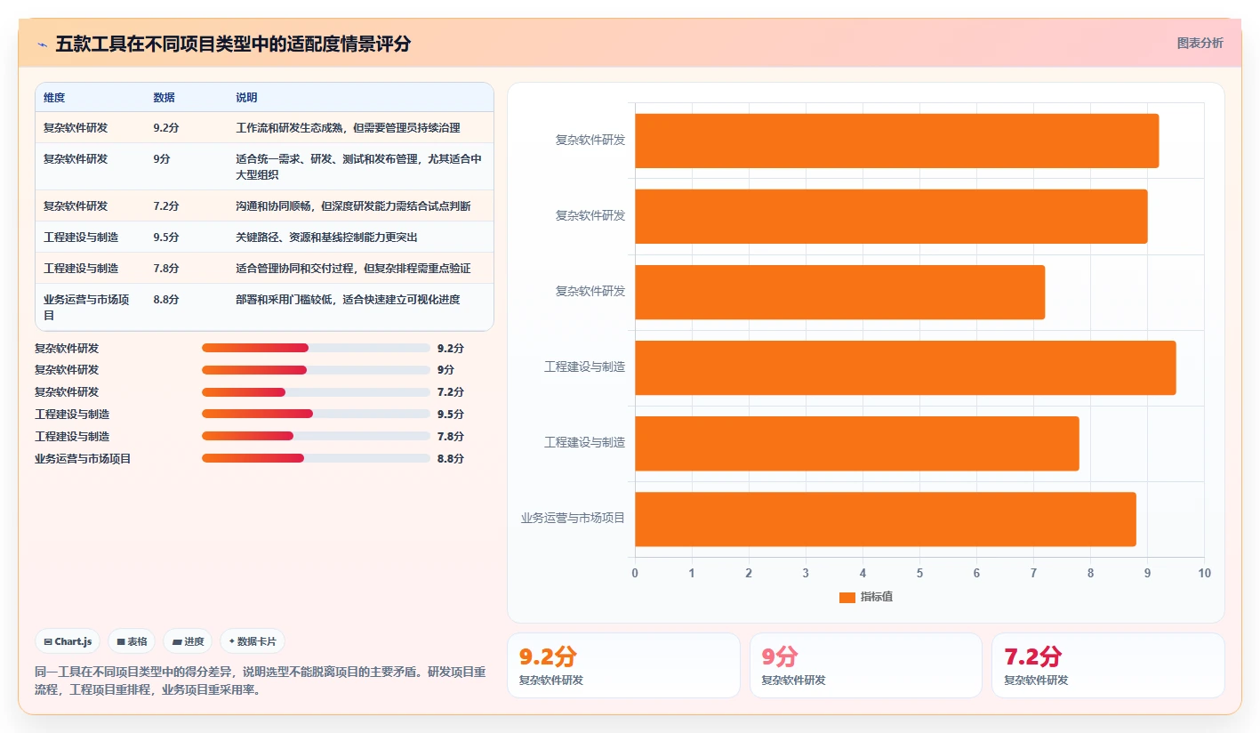
Task: Click the chart bar ending exactly at 9
Action: [x=891, y=216]
